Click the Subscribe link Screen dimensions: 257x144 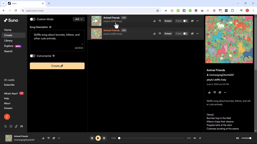9,85
